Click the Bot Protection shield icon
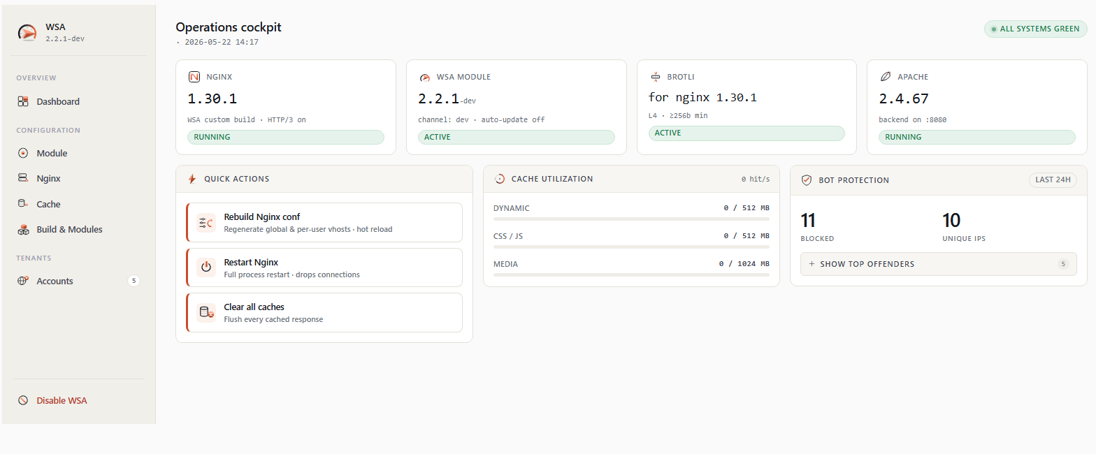The width and height of the screenshot is (1096, 454). [x=807, y=180]
